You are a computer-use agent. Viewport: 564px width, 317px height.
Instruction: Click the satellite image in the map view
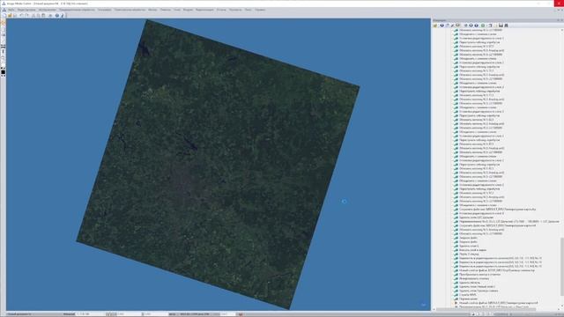click(x=218, y=164)
